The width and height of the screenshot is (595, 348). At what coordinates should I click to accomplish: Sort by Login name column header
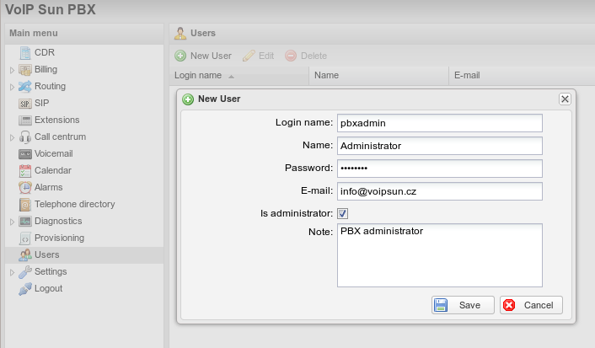pos(239,76)
